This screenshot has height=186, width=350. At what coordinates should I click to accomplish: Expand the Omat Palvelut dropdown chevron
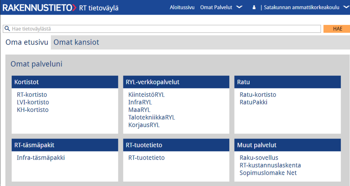pos(239,7)
